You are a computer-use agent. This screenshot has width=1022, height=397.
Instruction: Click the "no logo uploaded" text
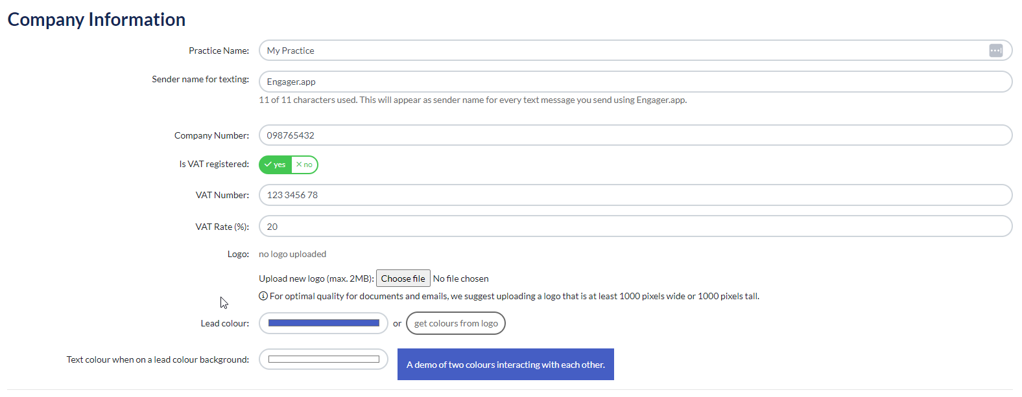(x=292, y=254)
